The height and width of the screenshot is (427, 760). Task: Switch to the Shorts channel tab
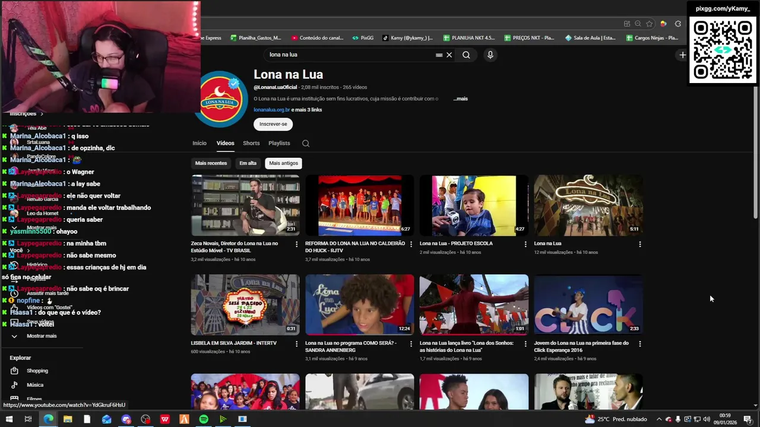point(251,143)
